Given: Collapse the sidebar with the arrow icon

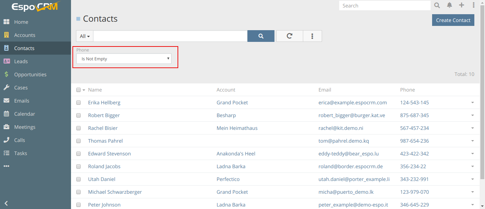Looking at the screenshot, I should (x=6, y=203).
